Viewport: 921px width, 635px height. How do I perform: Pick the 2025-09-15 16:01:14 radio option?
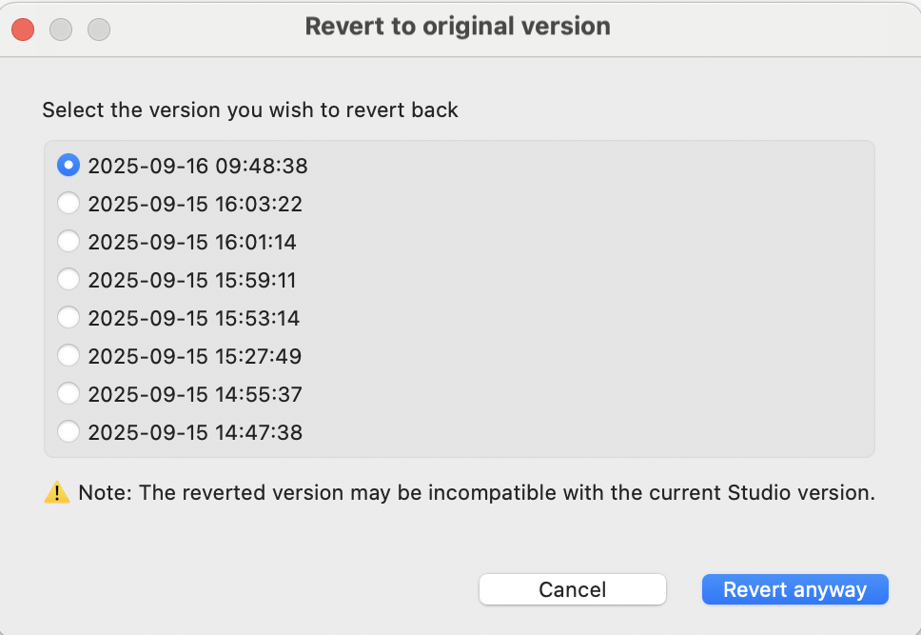tap(69, 242)
